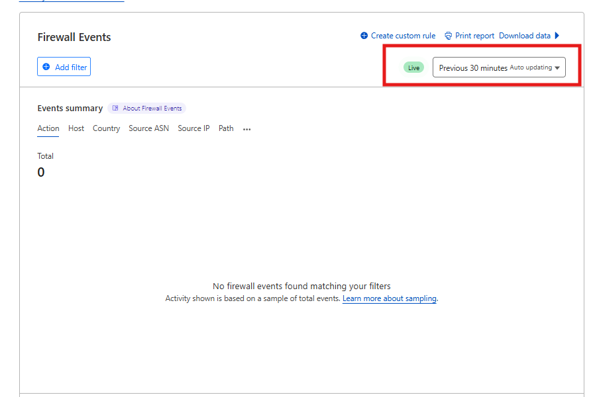Click the Firewall Events heading
The width and height of the screenshot is (593, 397).
point(74,37)
